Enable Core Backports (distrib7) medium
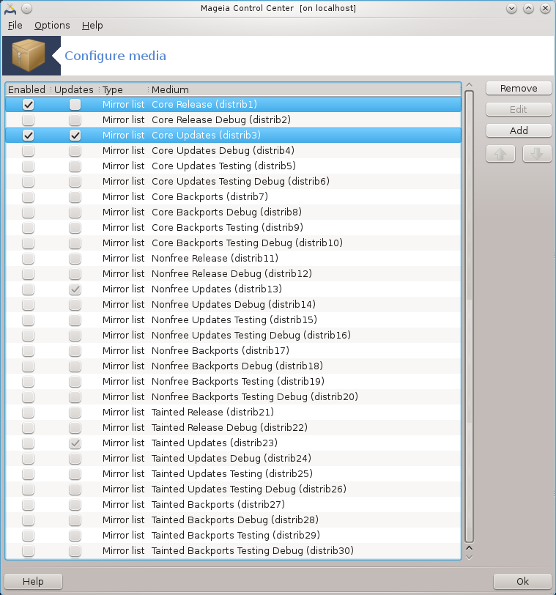The width and height of the screenshot is (556, 595). 28,197
